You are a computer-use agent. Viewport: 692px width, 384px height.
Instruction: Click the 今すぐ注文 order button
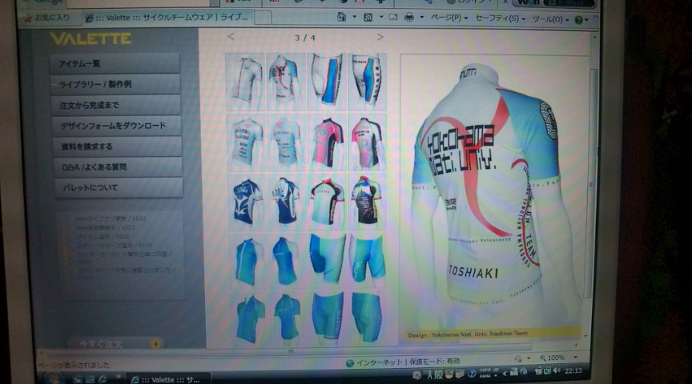(115, 343)
